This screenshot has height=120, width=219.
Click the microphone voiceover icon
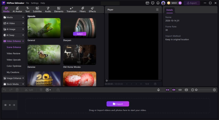point(159,90)
